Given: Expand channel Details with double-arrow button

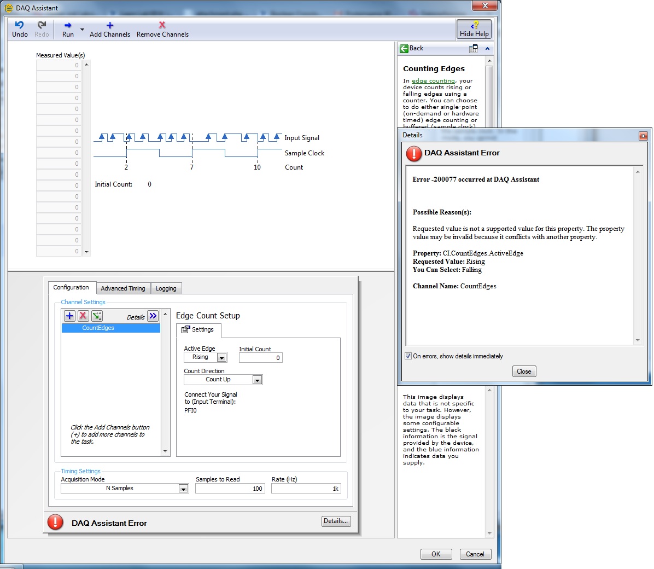Looking at the screenshot, I should click(x=153, y=316).
